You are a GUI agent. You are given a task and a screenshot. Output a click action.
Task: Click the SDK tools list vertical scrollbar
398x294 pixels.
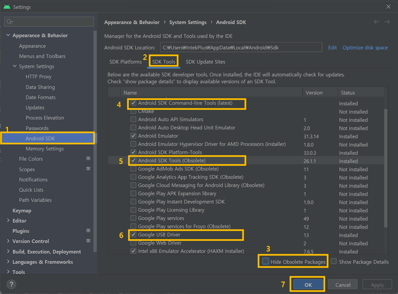tap(386, 168)
